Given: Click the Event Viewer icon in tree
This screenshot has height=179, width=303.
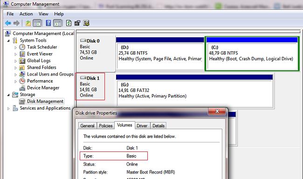Looking at the screenshot, I should tap(22, 54).
